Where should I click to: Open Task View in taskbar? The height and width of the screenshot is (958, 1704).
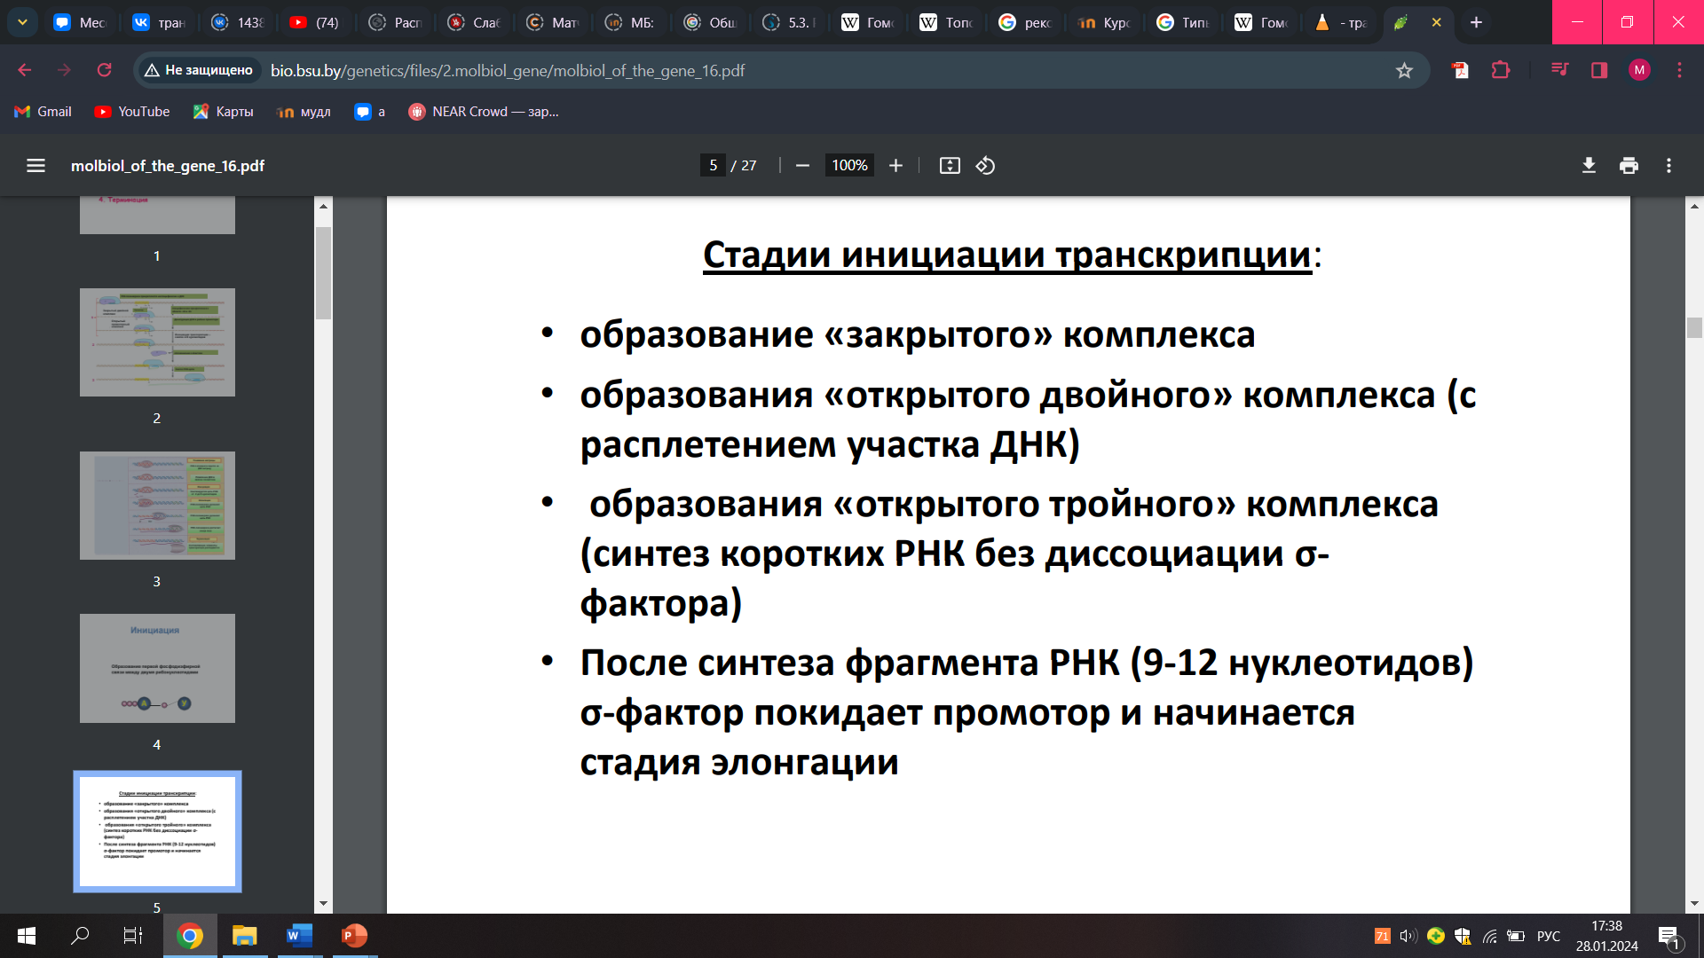point(132,936)
